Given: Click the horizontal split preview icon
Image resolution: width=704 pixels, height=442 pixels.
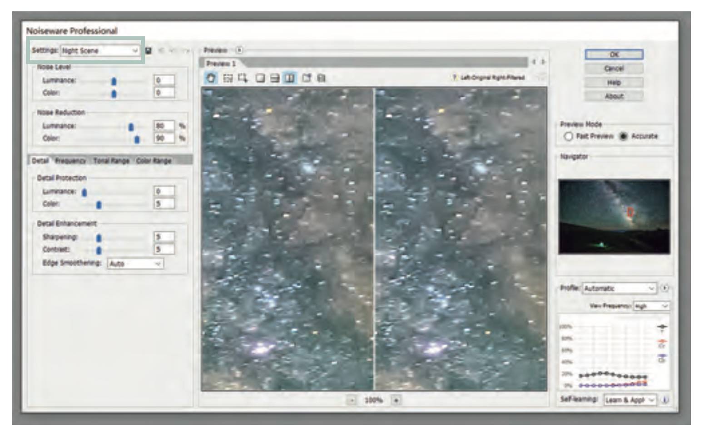Looking at the screenshot, I should [x=275, y=78].
